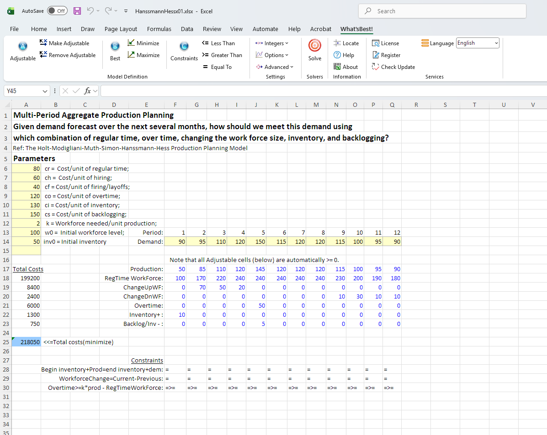Click the Greater Than constraint button
Screen dimensions: 547x435
(222, 55)
